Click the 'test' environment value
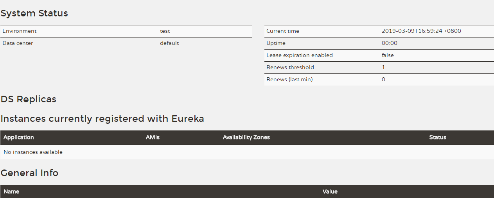The height and width of the screenshot is (198, 494). 165,31
